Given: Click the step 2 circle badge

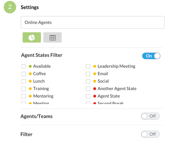Looking at the screenshot, I should point(10,7).
